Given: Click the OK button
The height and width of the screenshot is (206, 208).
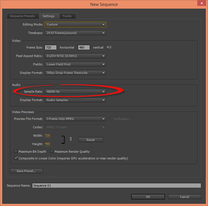Looking at the screenshot, I should pyautogui.click(x=148, y=197).
